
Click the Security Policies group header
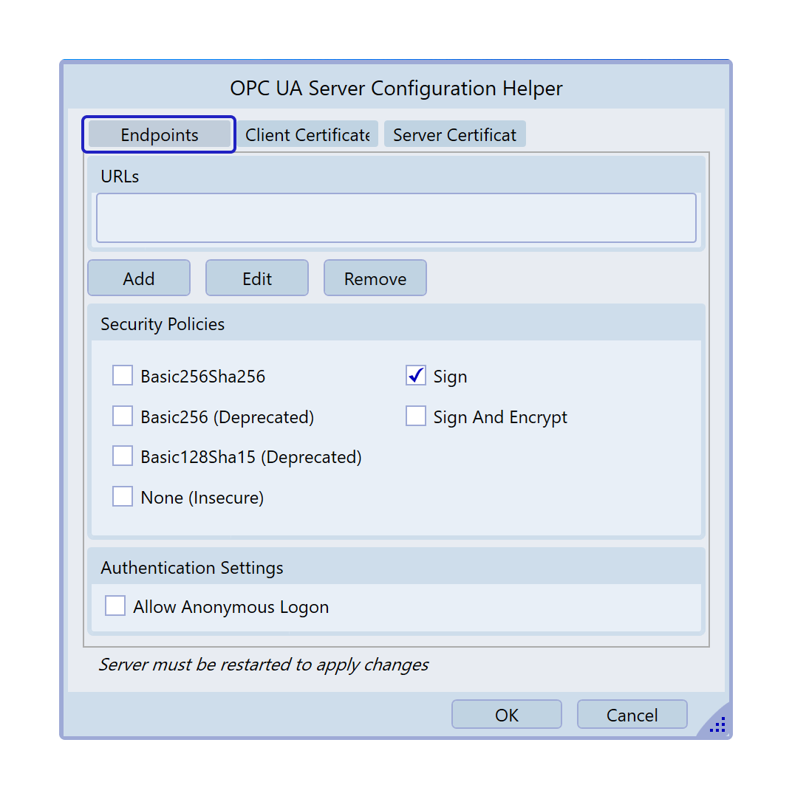click(163, 324)
